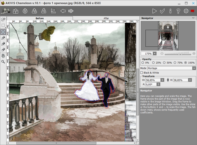Open the AKVIS home page chameleon logo
The image size is (197, 145).
click(x=6, y=11)
